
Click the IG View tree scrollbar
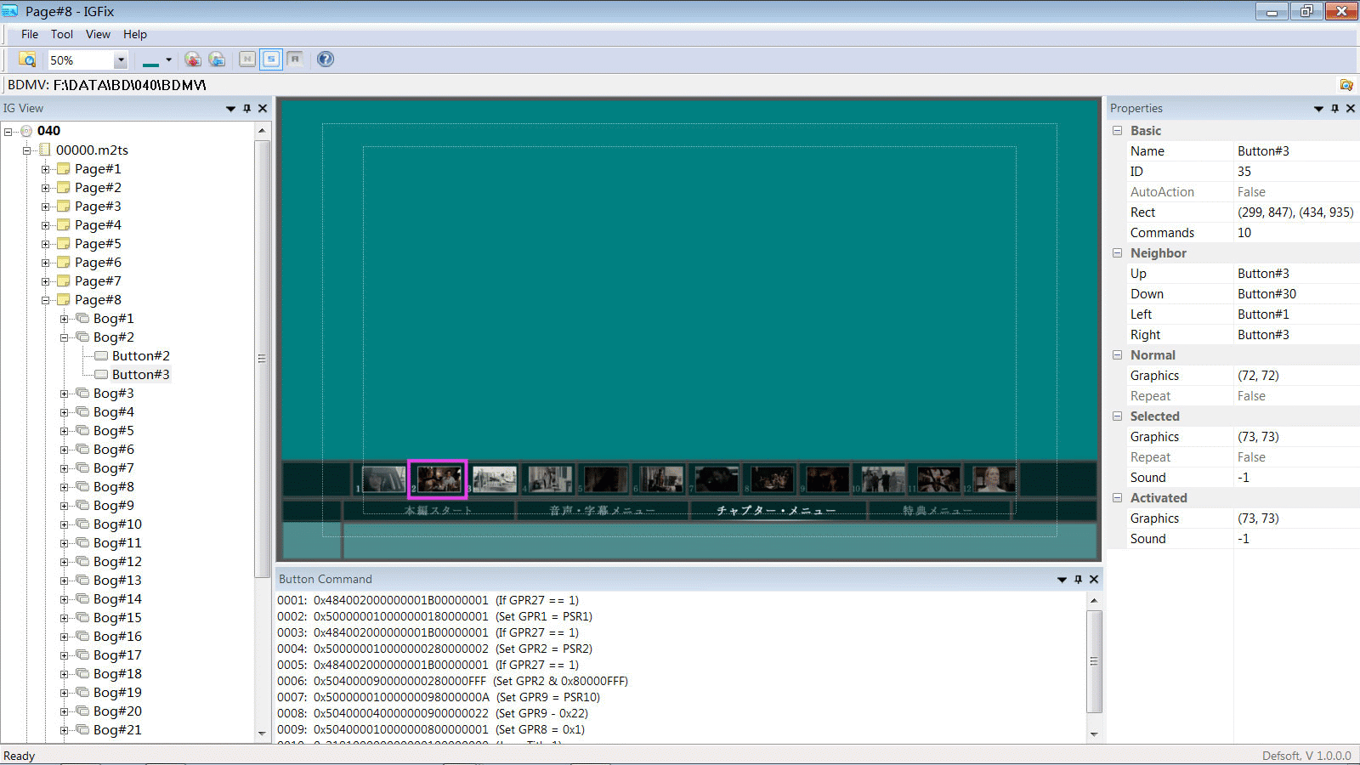click(262, 359)
